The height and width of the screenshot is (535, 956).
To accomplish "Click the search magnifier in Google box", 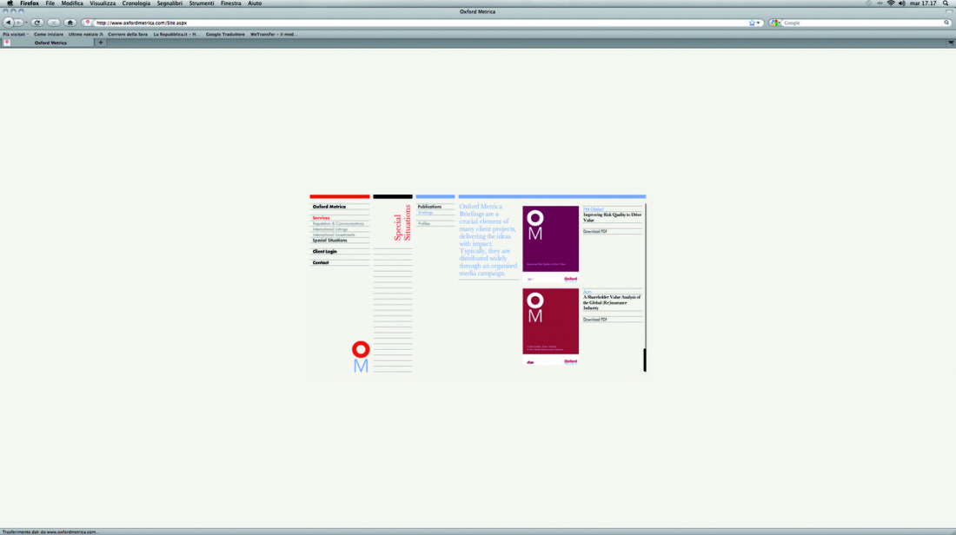I will click(x=946, y=23).
